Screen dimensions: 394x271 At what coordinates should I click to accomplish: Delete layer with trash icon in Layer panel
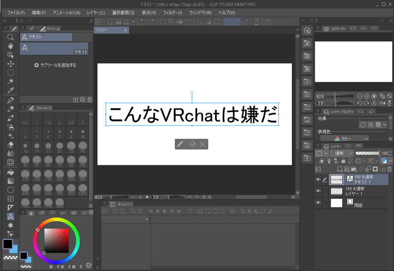click(389, 169)
